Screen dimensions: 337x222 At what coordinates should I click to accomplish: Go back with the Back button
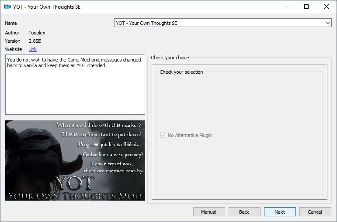244,212
